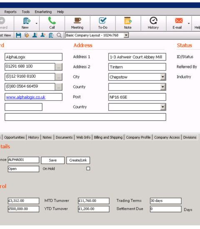Record History with the clock icon
Screen dimensions: 200x229
(153, 20)
